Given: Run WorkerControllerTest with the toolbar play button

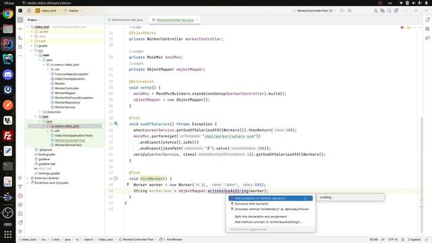Looking at the screenshot, I should [342, 11].
